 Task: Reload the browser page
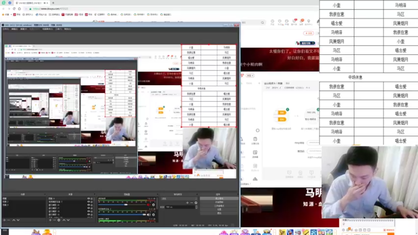[14, 9]
